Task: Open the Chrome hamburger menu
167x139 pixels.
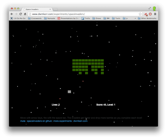Action: click(x=155, y=14)
